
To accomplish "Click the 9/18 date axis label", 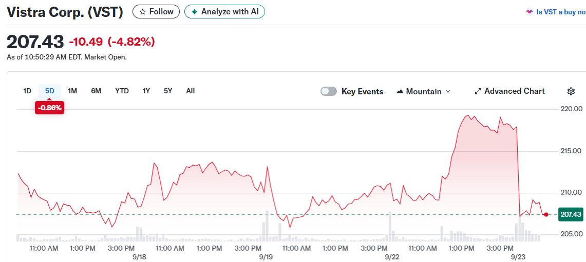I will (x=139, y=257).
